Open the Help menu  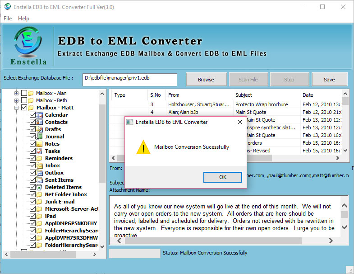[x=23, y=19]
